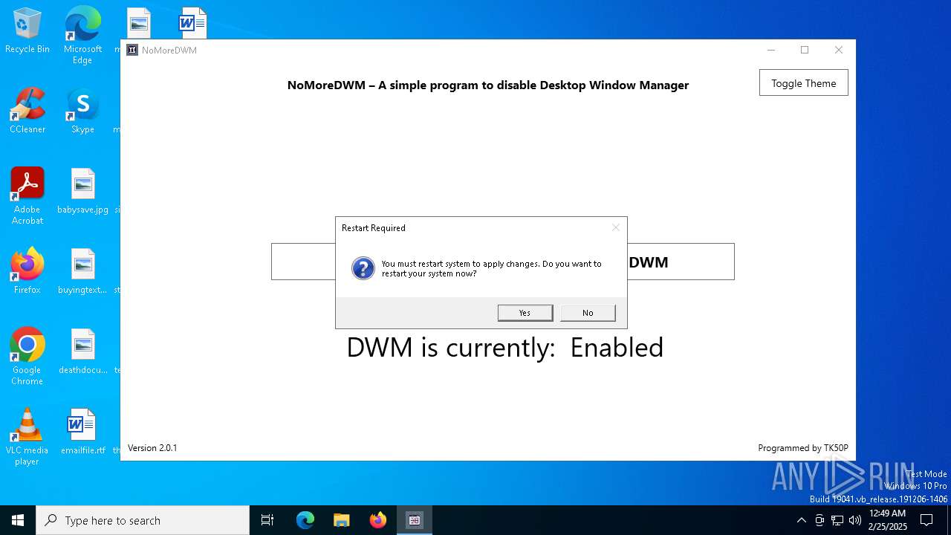
Task: Open Task View from the taskbar
Action: coord(267,520)
